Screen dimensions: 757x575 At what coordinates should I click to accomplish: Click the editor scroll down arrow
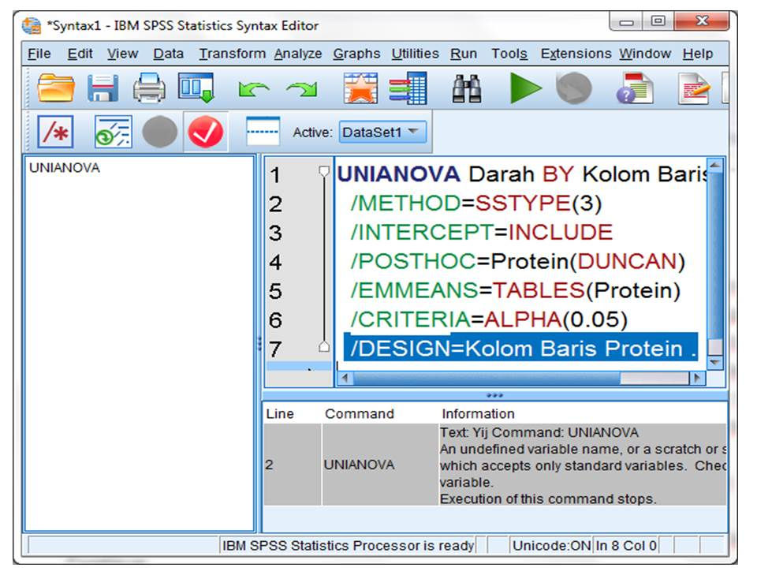click(x=715, y=361)
